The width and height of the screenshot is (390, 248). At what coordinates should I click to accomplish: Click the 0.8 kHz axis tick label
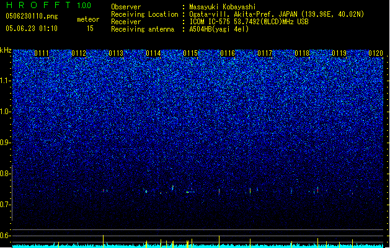pyautogui.click(x=6, y=174)
